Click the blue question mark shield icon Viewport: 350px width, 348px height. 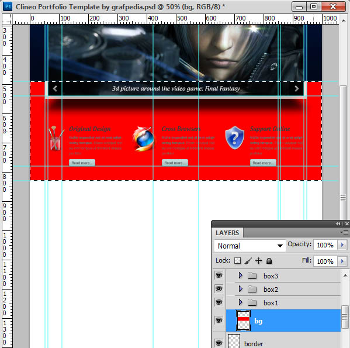pos(234,138)
